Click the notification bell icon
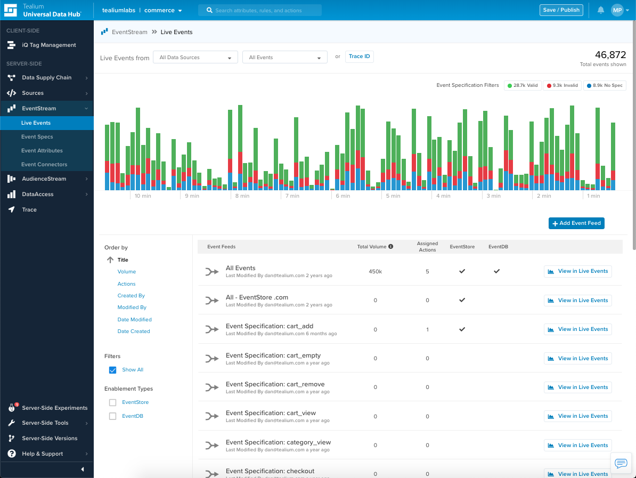This screenshot has width=636, height=478. click(x=601, y=10)
